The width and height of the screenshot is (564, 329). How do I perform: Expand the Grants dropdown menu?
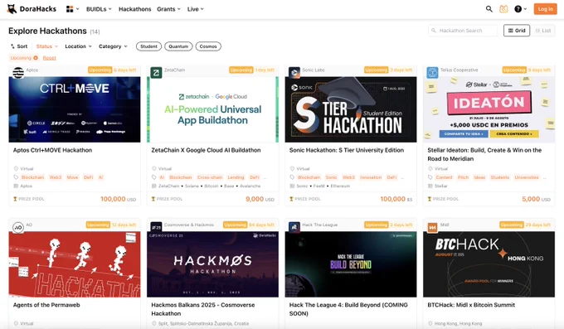click(x=168, y=9)
